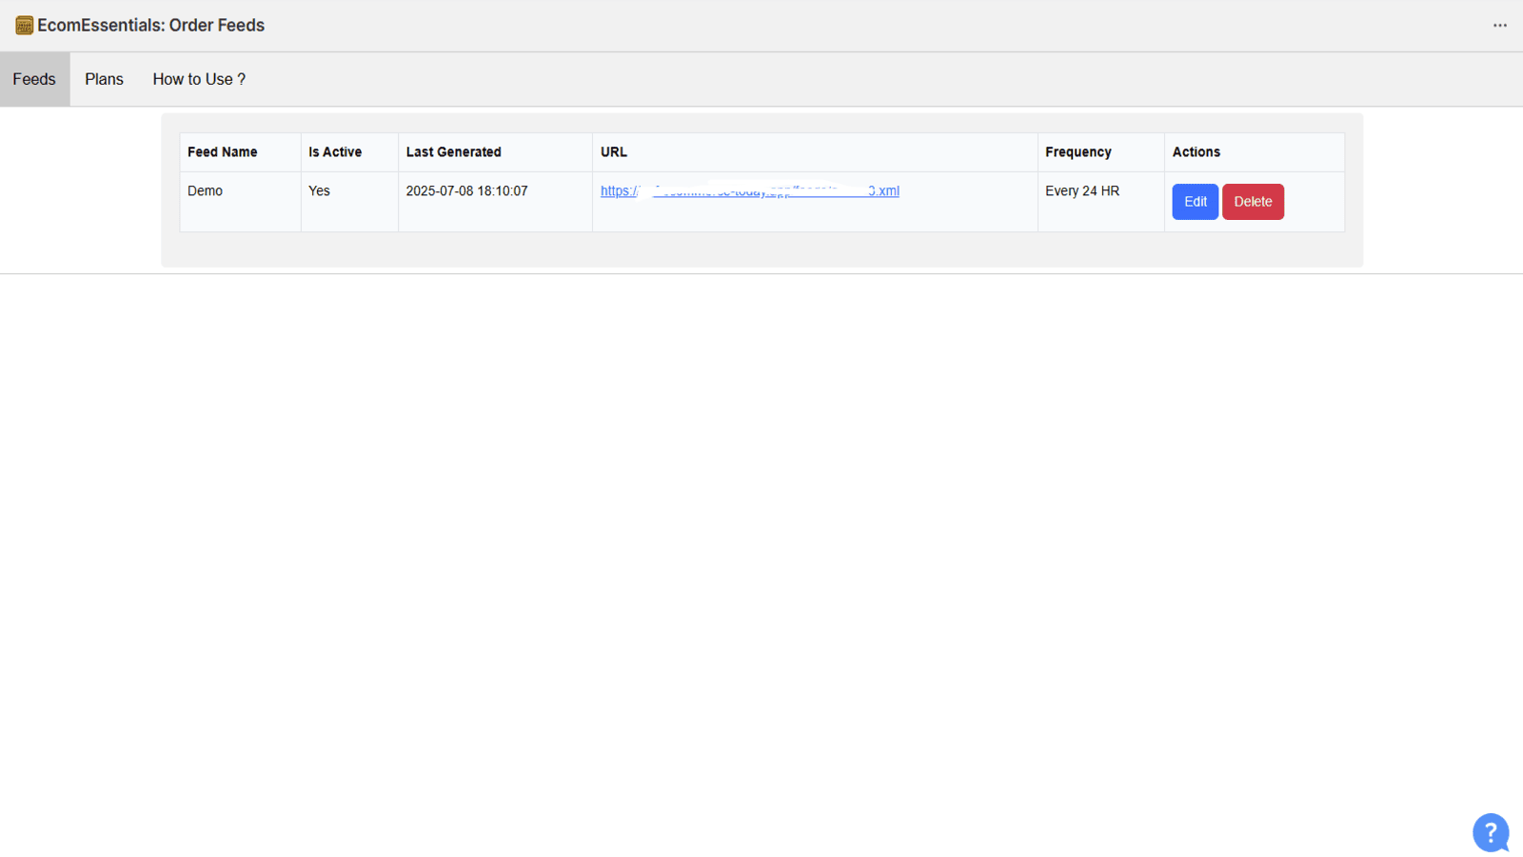Open the help chat question bubble
Image resolution: width=1523 pixels, height=857 pixels.
point(1490,832)
